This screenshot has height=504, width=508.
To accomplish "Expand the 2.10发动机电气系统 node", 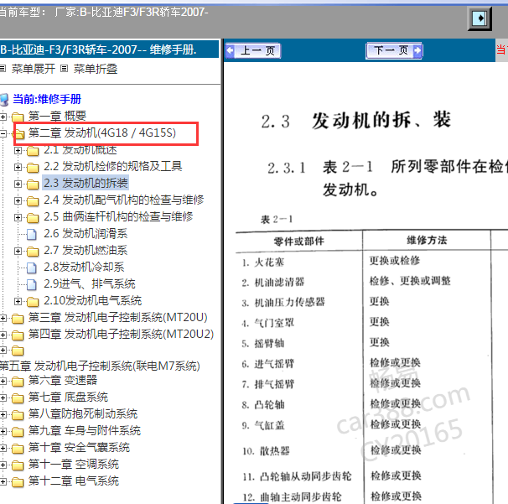I will [x=18, y=301].
